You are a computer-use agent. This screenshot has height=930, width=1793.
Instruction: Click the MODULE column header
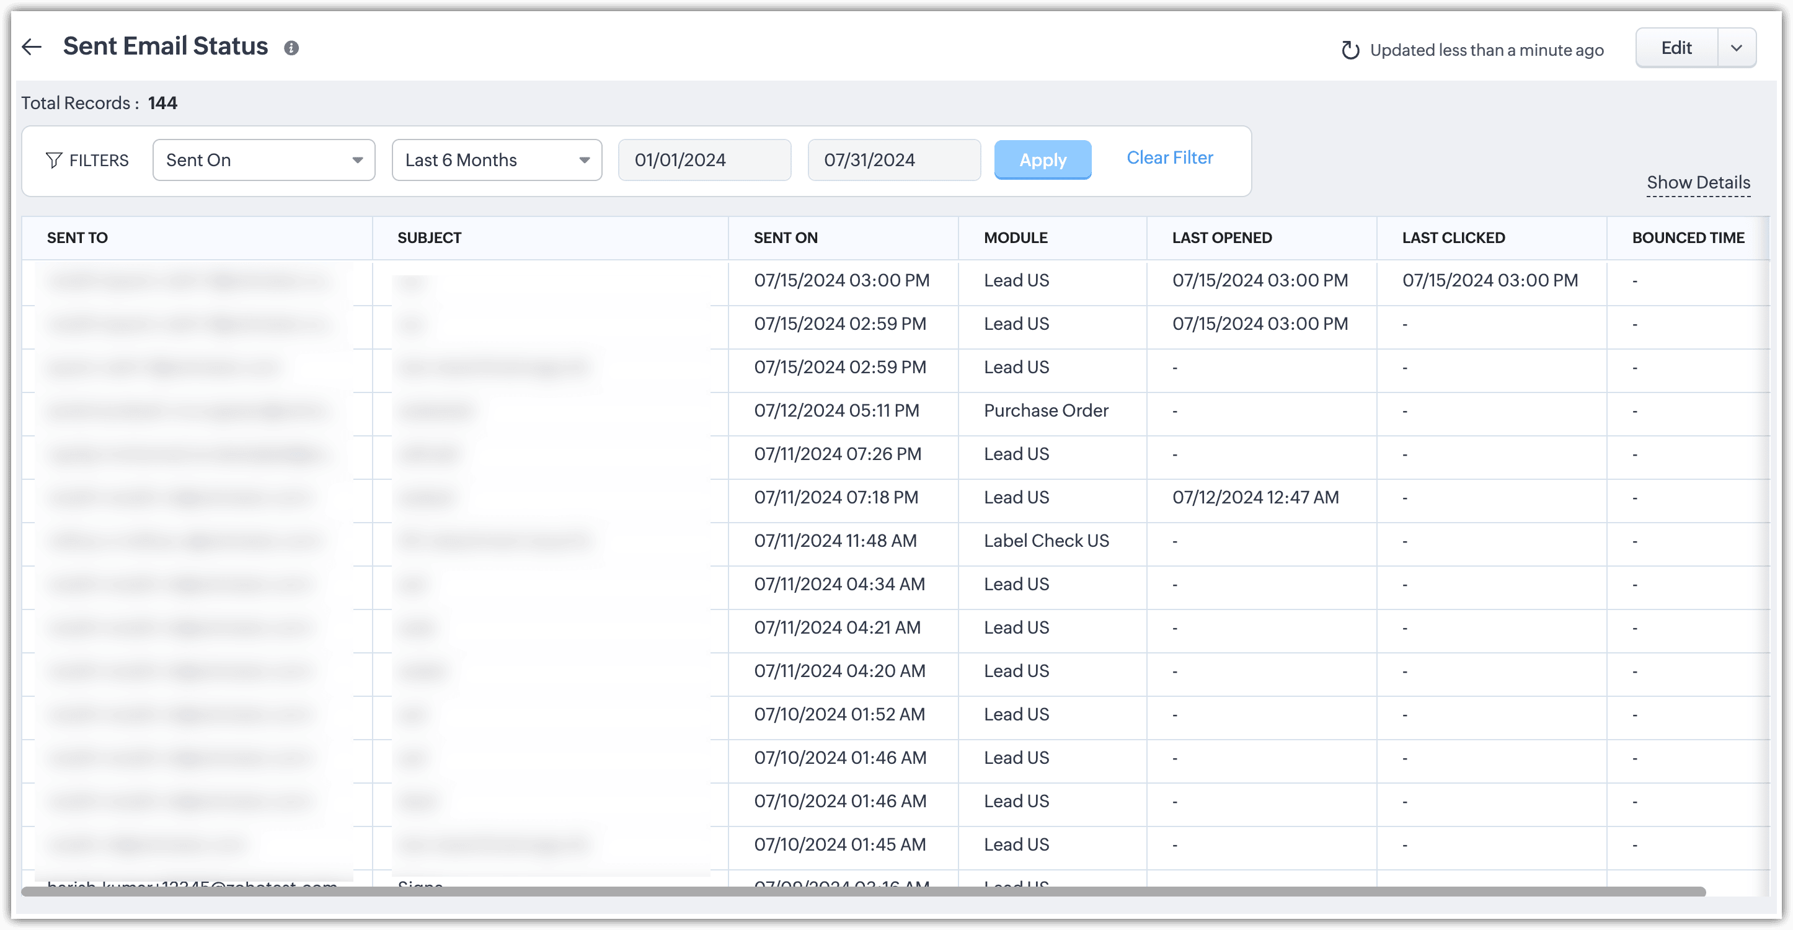pos(1016,237)
